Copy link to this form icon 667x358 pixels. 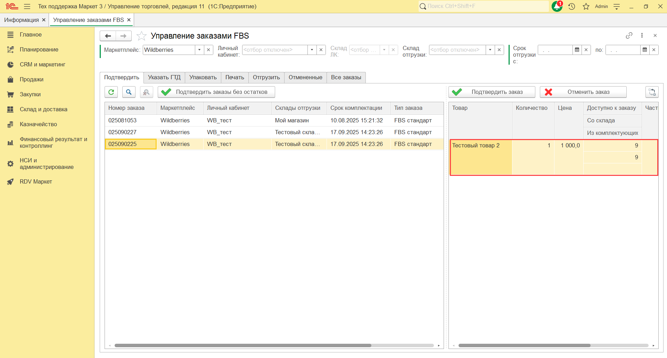point(629,35)
